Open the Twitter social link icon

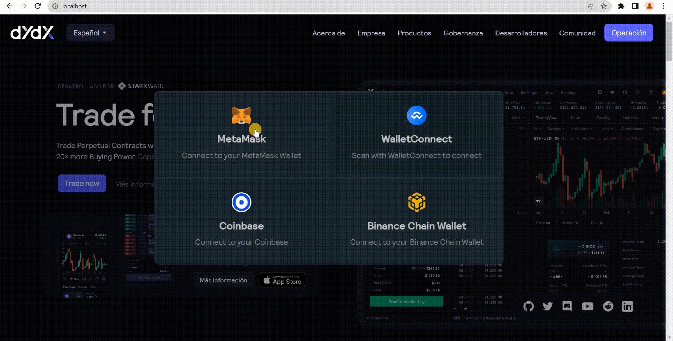point(548,306)
